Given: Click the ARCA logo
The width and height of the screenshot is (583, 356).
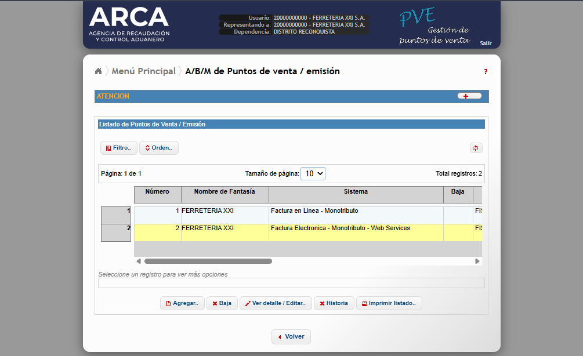Looking at the screenshot, I should (x=129, y=24).
